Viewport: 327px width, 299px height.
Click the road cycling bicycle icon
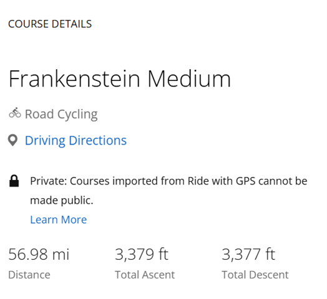(15, 113)
